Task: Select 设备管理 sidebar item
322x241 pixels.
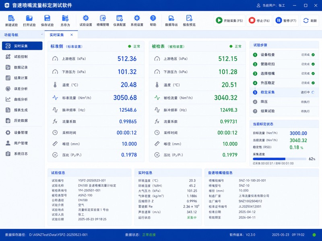Action: (x=22, y=133)
